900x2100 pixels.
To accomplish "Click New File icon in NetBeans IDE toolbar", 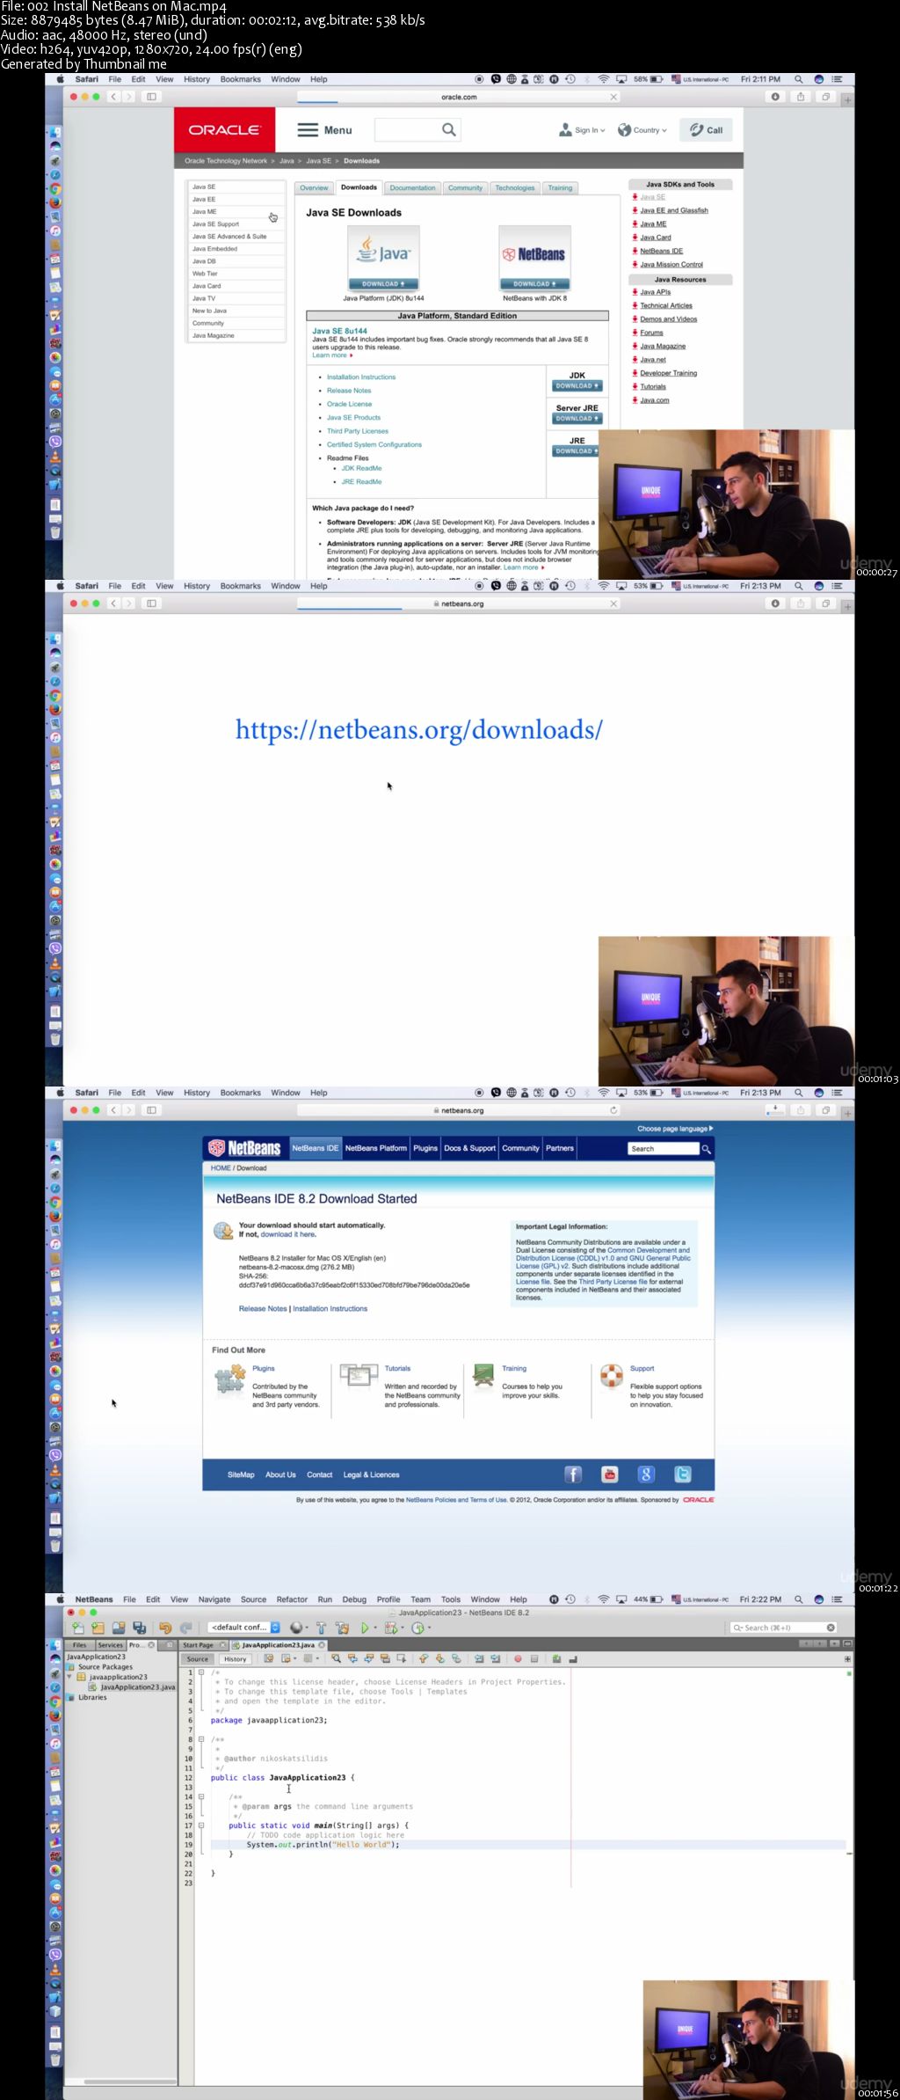I will point(77,1628).
